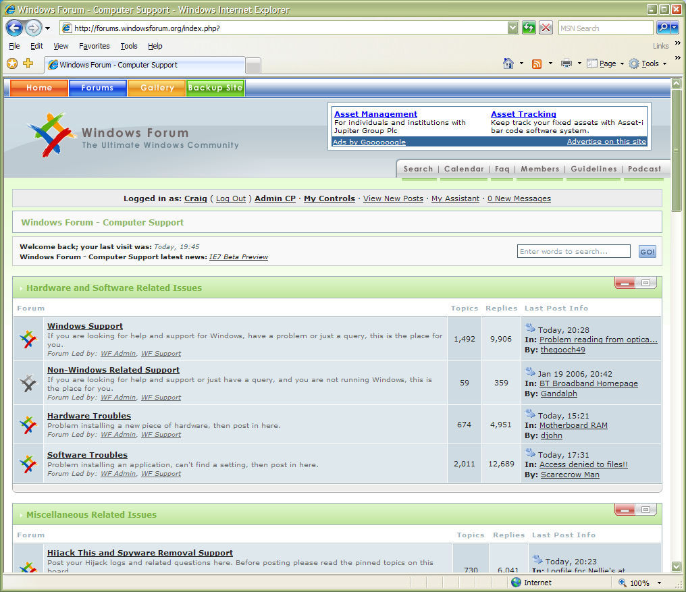Open the Windows Support forum
Image resolution: width=686 pixels, height=592 pixels.
coord(85,326)
